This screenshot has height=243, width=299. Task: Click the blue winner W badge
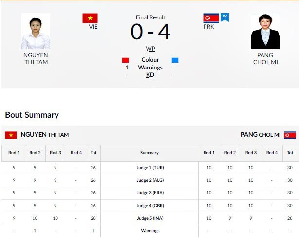coord(224,17)
